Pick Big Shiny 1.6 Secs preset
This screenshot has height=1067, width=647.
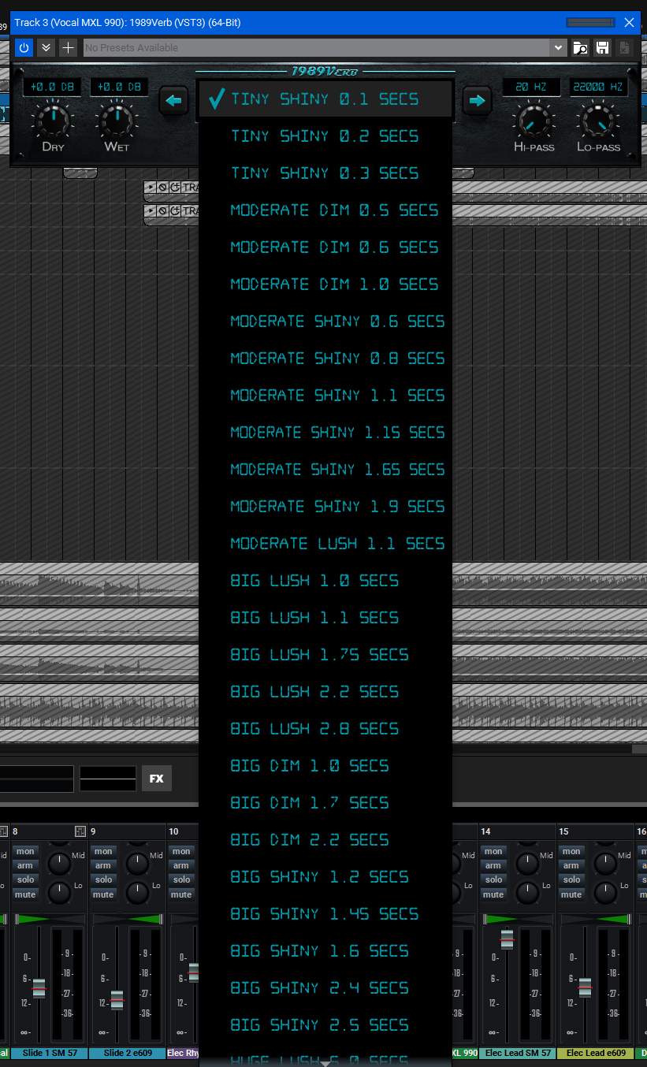(x=325, y=951)
